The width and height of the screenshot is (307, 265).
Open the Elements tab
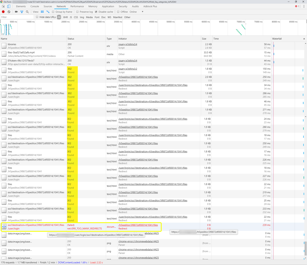(21, 7)
